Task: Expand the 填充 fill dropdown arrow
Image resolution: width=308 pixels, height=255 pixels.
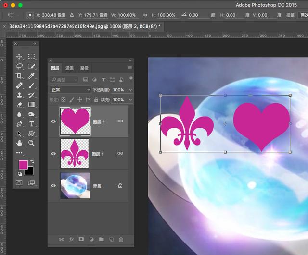Action: (130, 100)
